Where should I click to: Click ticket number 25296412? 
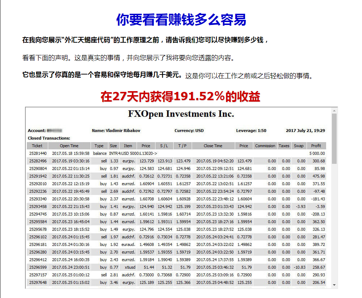(38, 260)
